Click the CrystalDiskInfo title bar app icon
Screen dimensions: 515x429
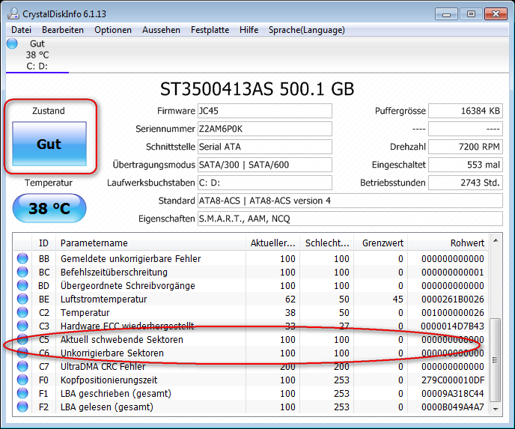[x=14, y=13]
